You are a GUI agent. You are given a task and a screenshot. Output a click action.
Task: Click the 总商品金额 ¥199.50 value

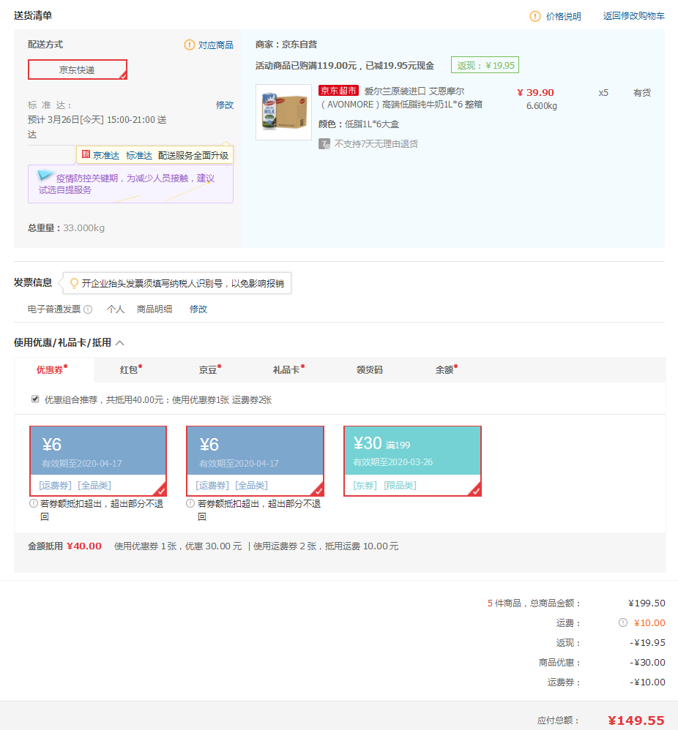[x=647, y=603]
